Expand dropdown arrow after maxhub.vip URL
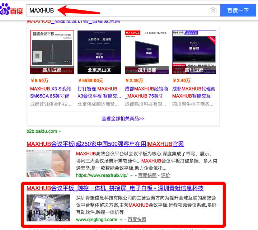This screenshot has height=230, width=258. click(x=131, y=176)
